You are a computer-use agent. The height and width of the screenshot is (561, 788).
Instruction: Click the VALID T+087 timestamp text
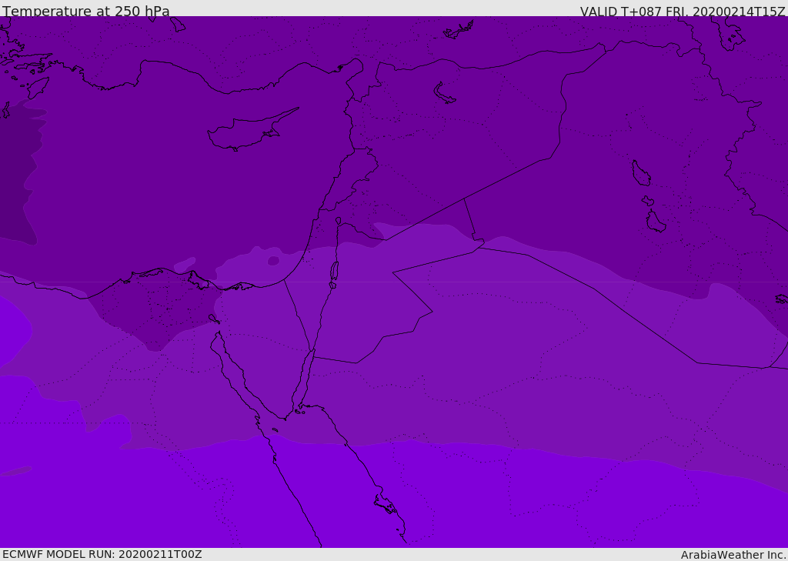pyautogui.click(x=682, y=12)
